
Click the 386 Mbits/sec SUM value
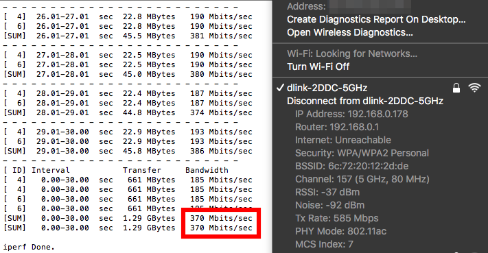pos(221,151)
